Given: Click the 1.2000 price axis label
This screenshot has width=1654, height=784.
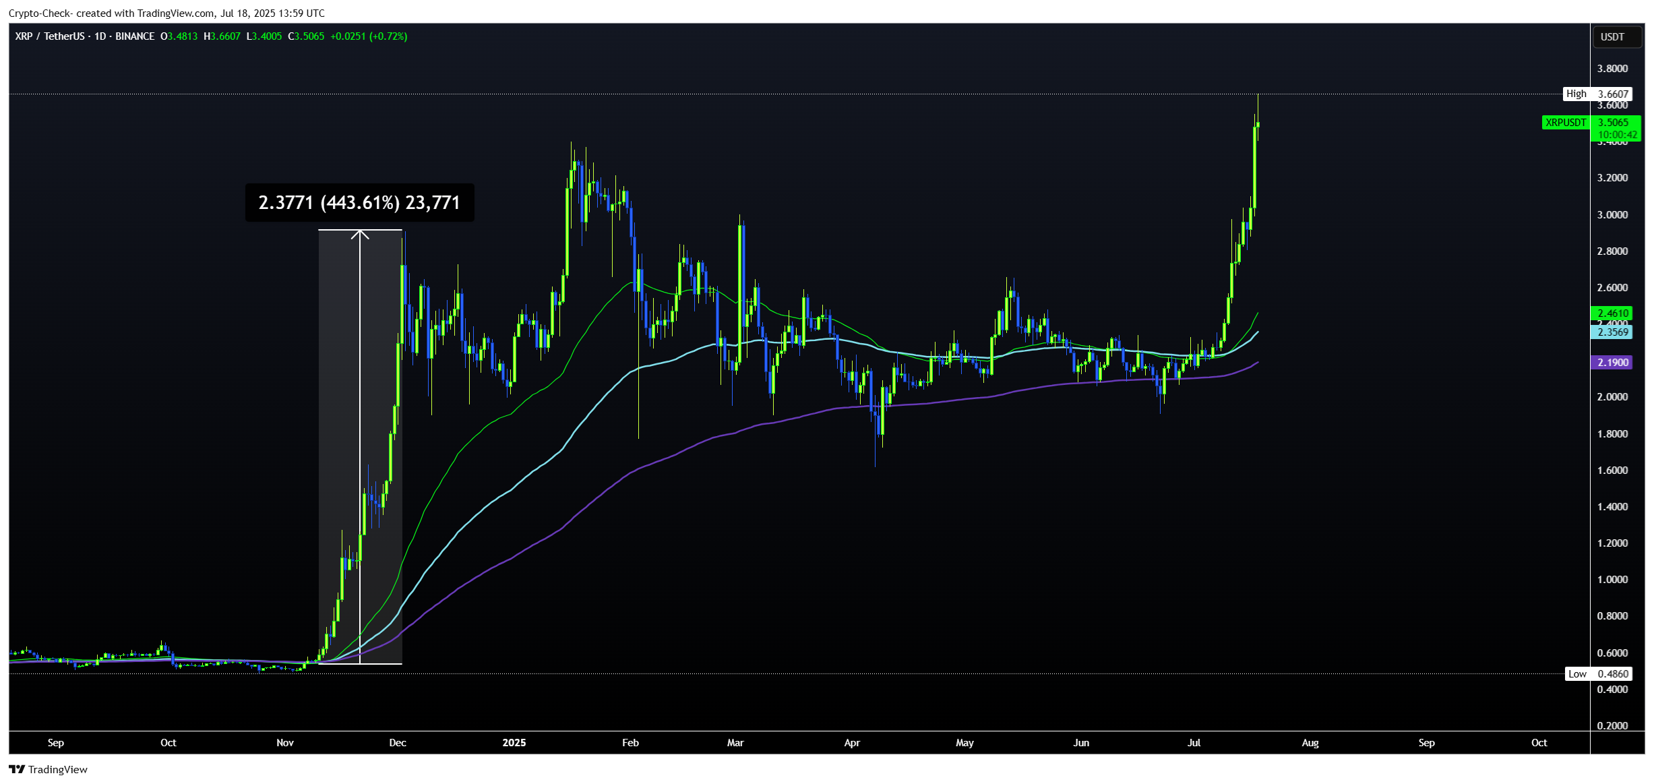Looking at the screenshot, I should 1613,543.
